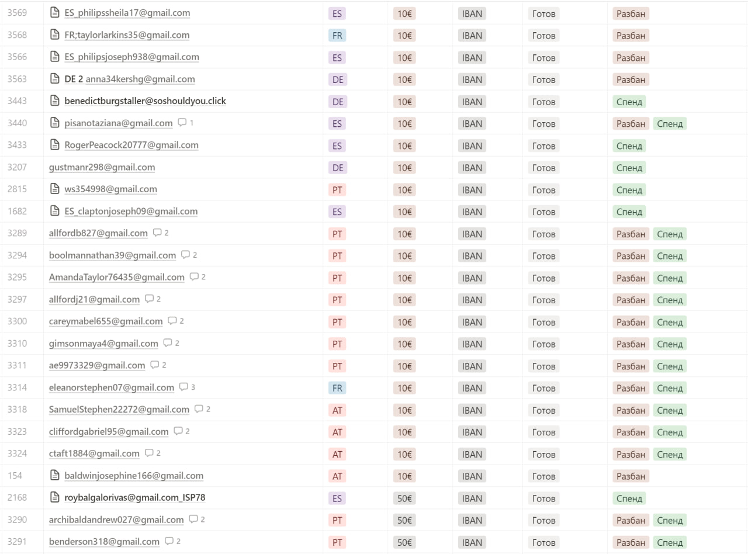
Task: Click Спенд tag on cliffordgabriel95 row
Action: pos(670,432)
